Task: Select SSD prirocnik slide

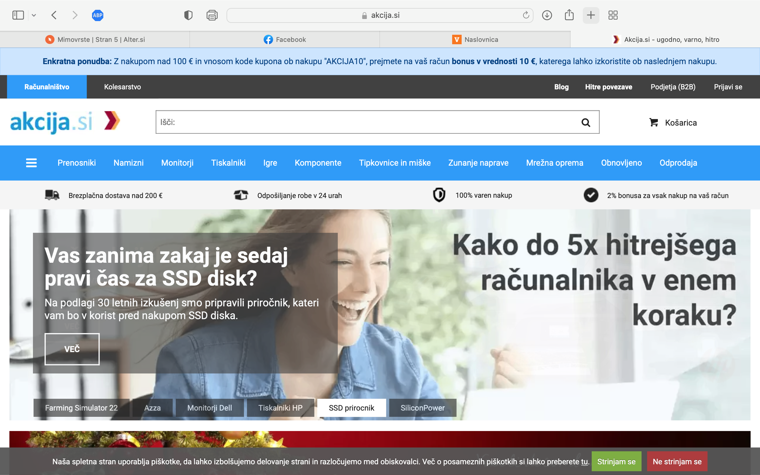Action: (351, 408)
